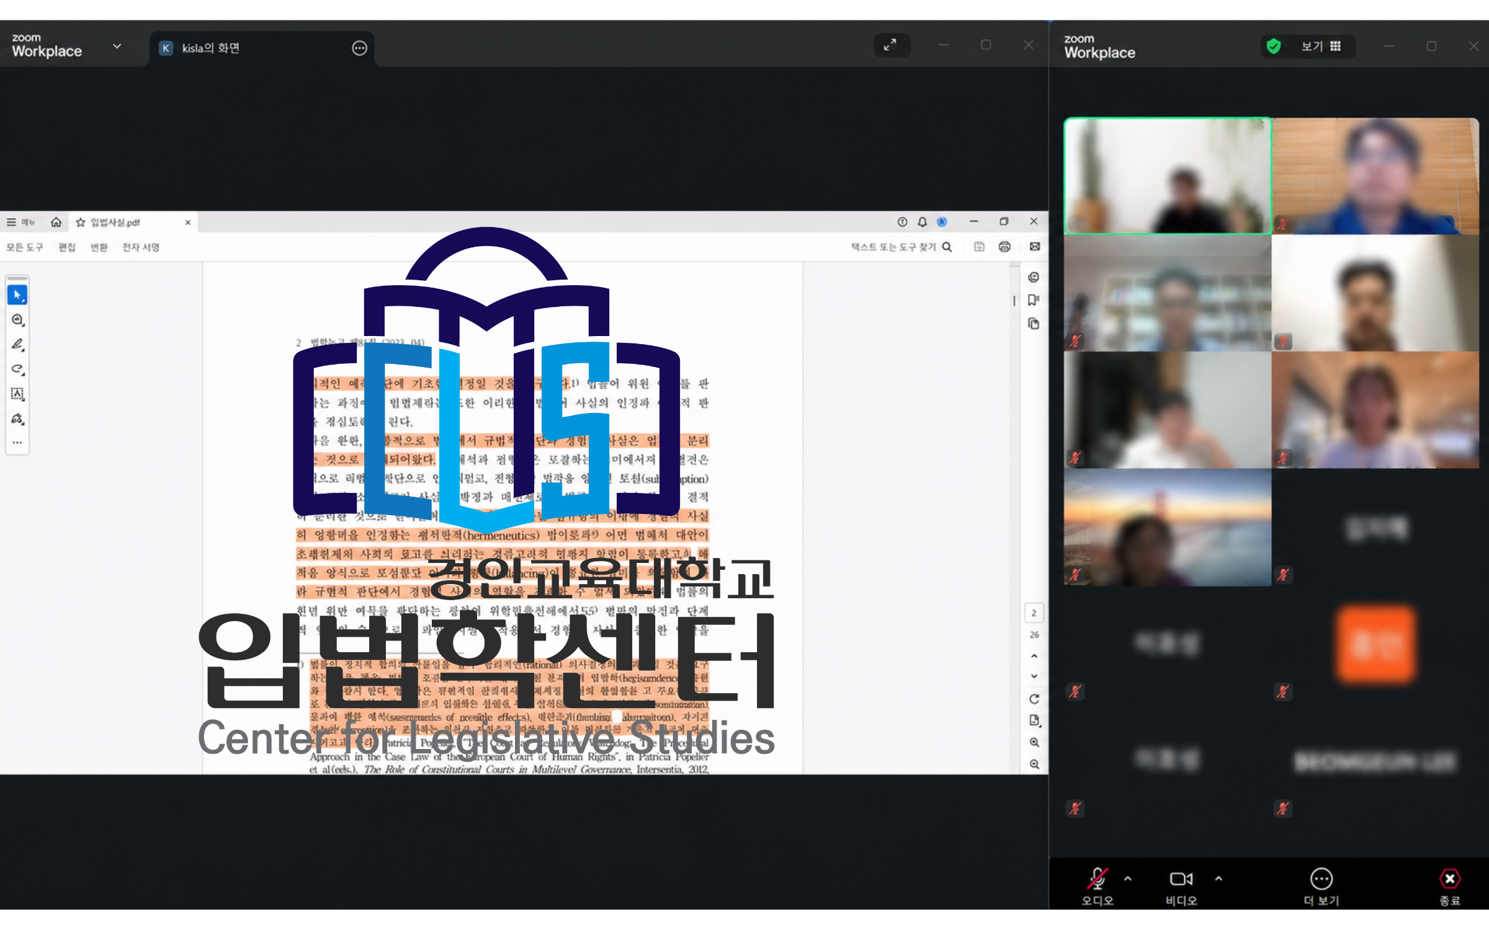The height and width of the screenshot is (930, 1489).
Task: Open the green encryption shield info
Action: pyautogui.click(x=1274, y=46)
